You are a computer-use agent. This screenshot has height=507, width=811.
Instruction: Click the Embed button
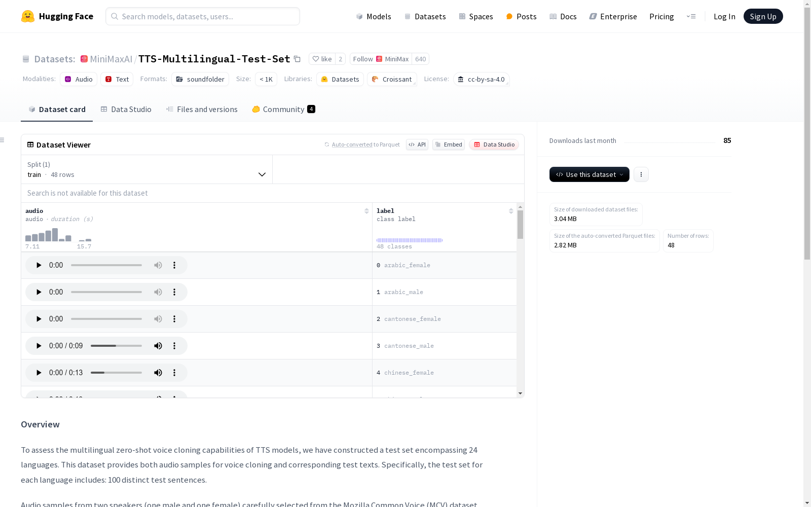[x=449, y=144]
